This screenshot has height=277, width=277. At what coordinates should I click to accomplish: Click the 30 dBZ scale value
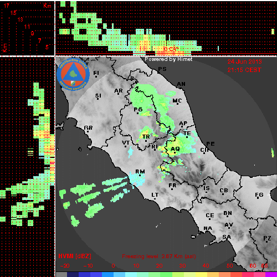[182, 266]
